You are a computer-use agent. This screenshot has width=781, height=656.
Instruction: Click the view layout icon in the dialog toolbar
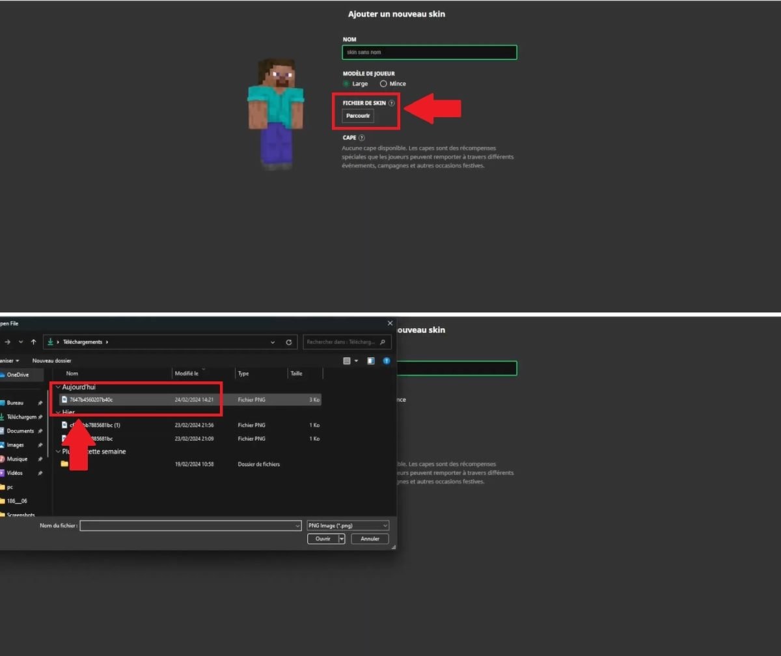[x=347, y=361]
